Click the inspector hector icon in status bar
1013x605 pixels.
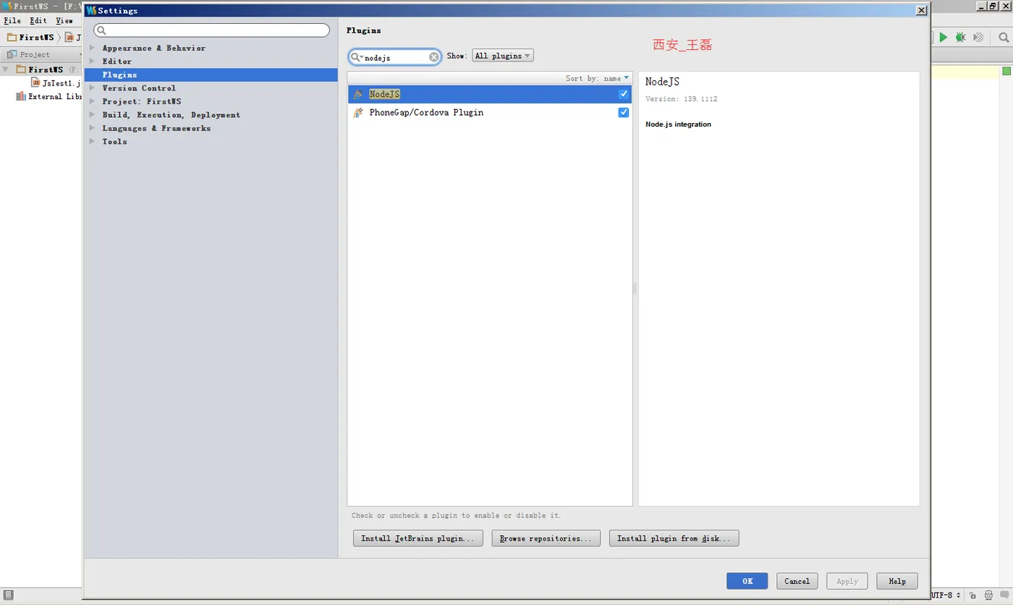click(x=988, y=596)
